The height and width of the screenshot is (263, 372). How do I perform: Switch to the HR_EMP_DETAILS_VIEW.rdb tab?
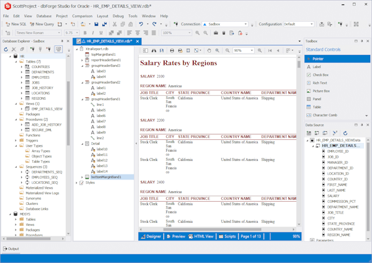click(107, 41)
